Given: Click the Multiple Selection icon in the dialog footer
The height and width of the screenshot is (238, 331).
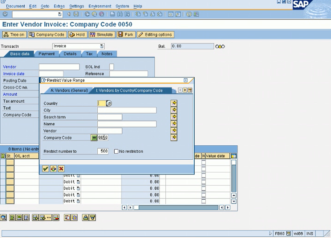Looking at the screenshot, I should coord(53,169).
